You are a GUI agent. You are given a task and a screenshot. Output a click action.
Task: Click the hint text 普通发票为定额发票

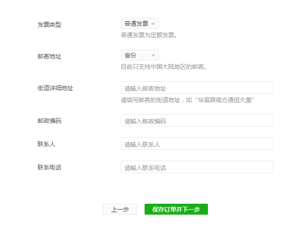pos(149,35)
